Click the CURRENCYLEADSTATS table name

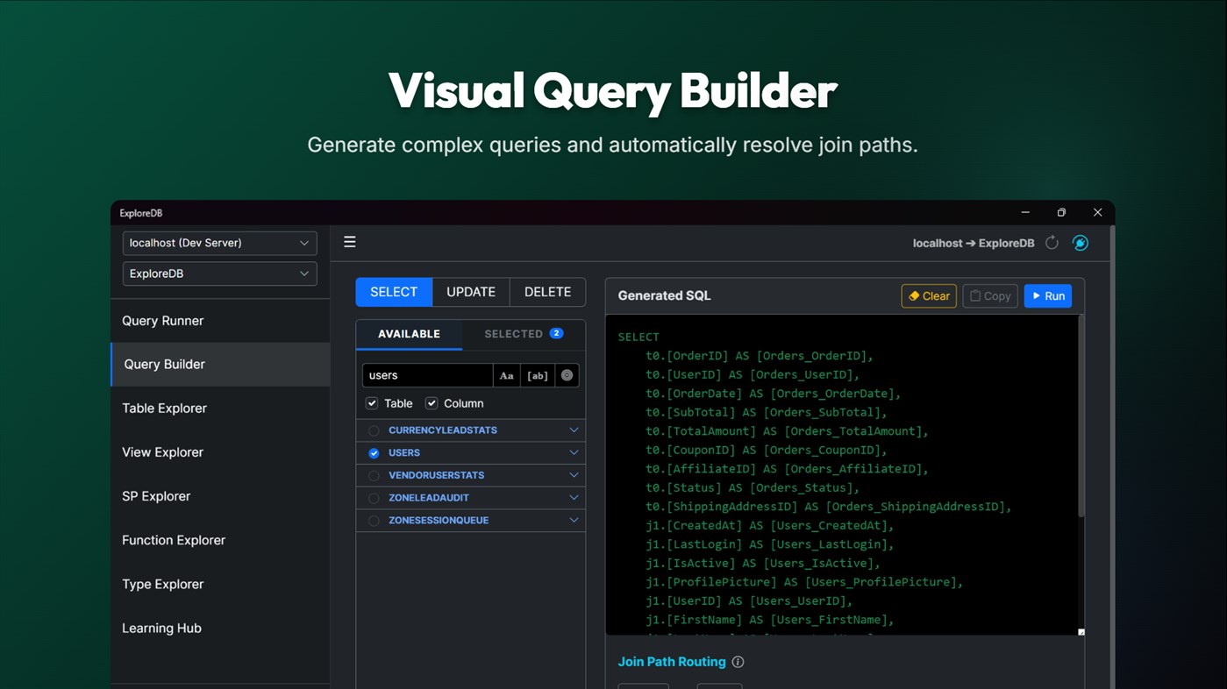coord(443,430)
